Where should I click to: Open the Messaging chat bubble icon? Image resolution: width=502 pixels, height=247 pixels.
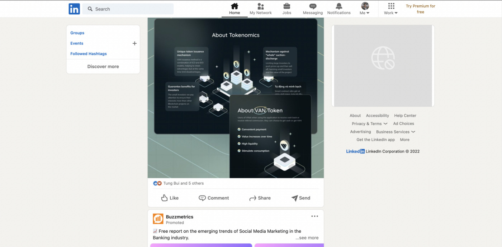[x=313, y=6]
